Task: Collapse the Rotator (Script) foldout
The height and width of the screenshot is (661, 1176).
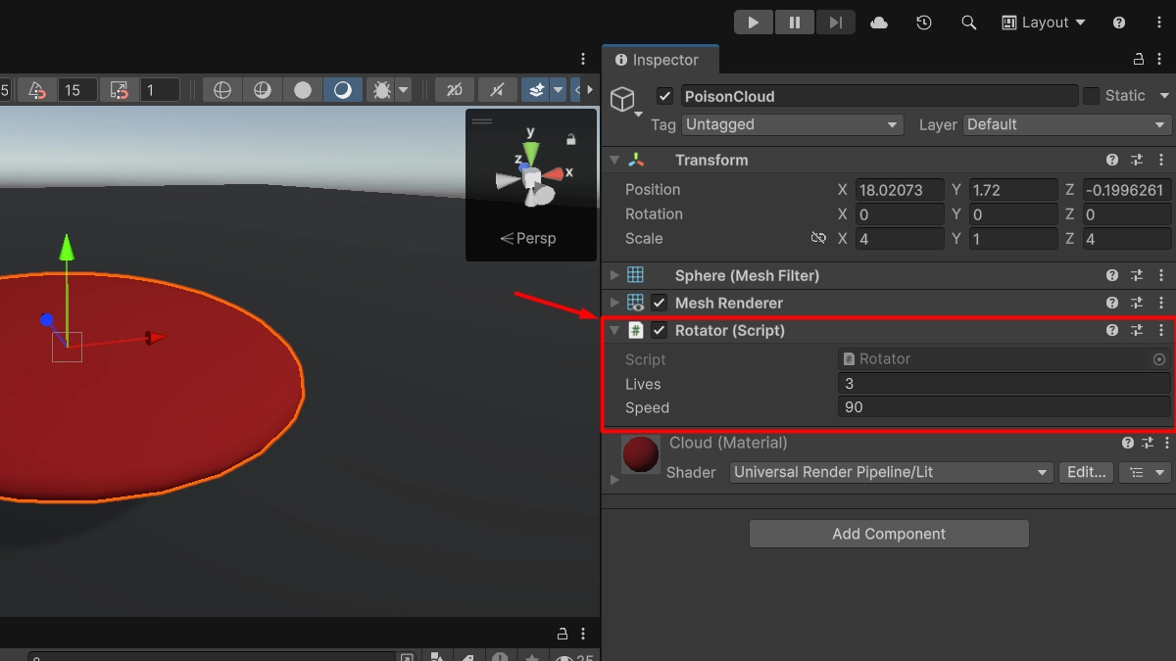Action: [614, 330]
